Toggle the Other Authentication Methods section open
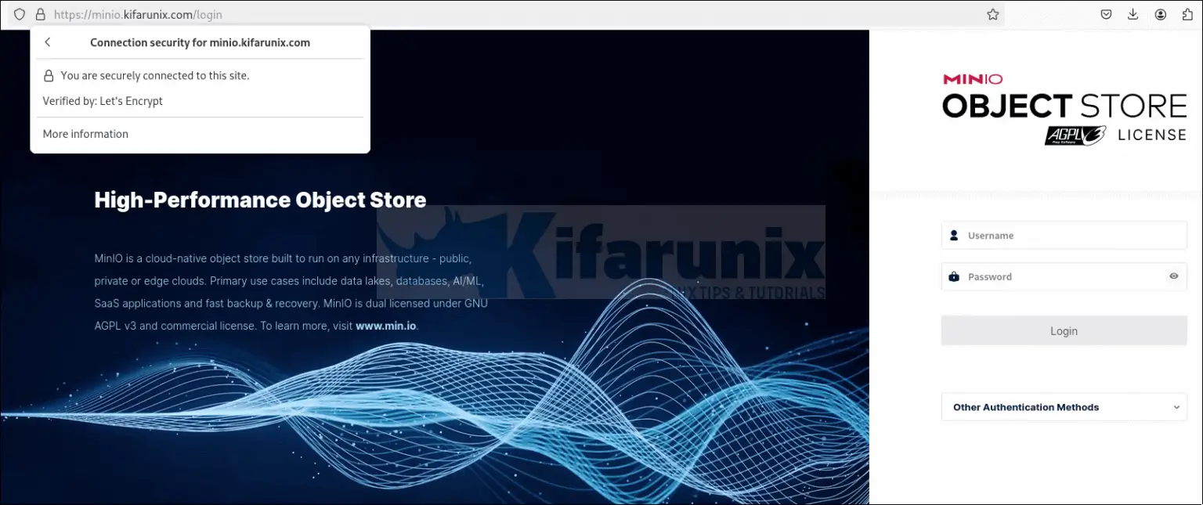 (x=1064, y=407)
